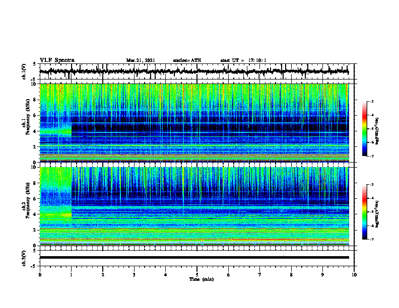
Task: Select the "Time (min)" axis title
Action: pyautogui.click(x=202, y=279)
